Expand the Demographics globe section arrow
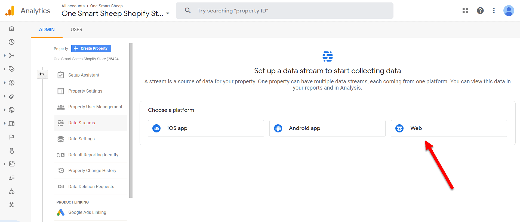Viewport: 520px width, 222px height. (5, 110)
